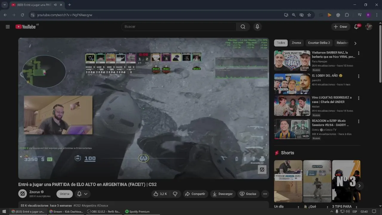Open the puzzle-piece extensions menu
This screenshot has height=215, width=382.
(347, 15)
